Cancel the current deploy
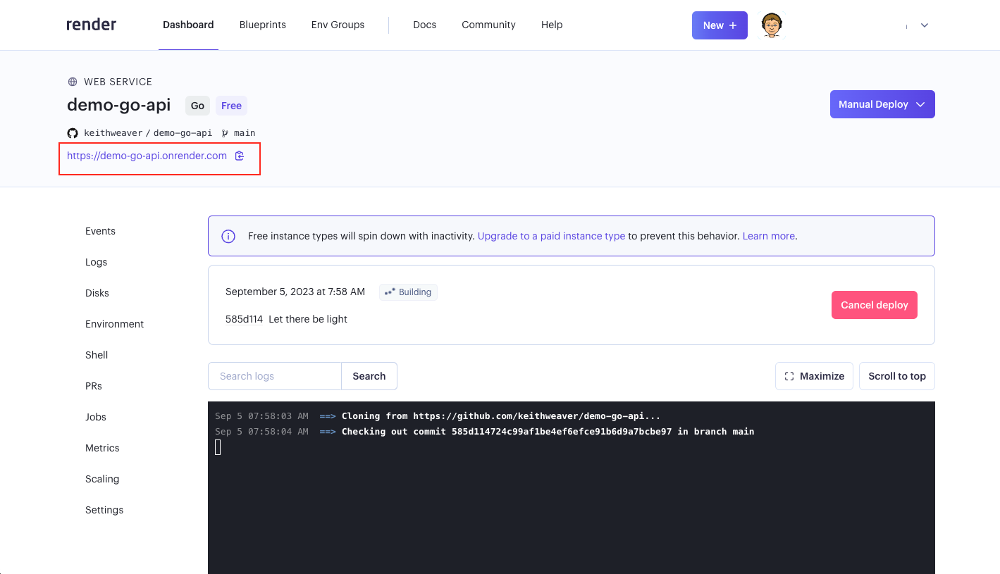Viewport: 1000px width, 574px height. [874, 305]
